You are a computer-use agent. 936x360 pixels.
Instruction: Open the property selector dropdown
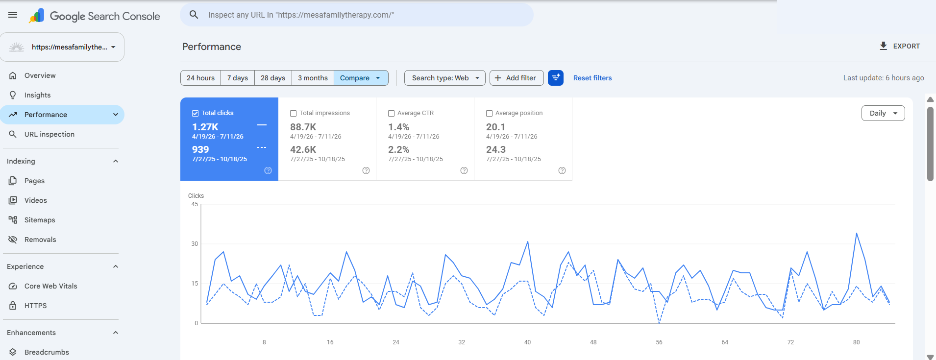click(x=62, y=47)
